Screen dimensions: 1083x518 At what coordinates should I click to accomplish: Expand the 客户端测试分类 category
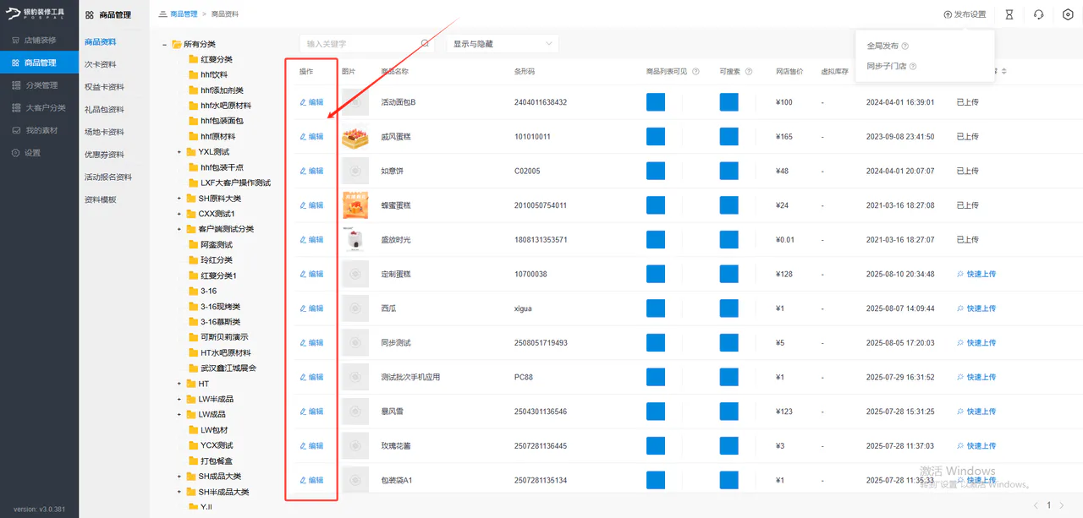pyautogui.click(x=179, y=229)
